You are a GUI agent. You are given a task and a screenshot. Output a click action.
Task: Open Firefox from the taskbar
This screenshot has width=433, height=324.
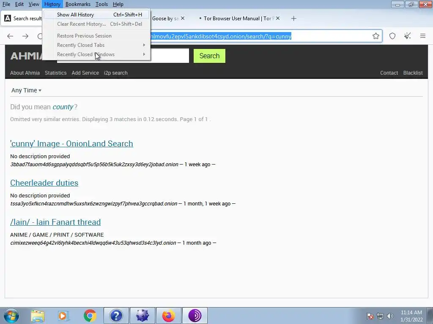click(169, 316)
